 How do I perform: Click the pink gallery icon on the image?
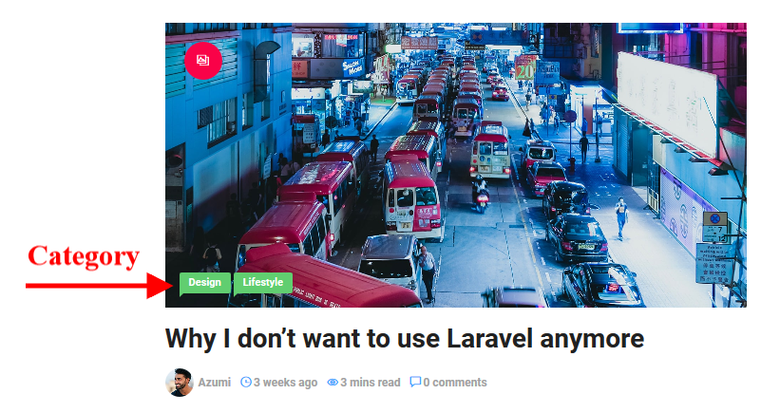click(x=203, y=60)
